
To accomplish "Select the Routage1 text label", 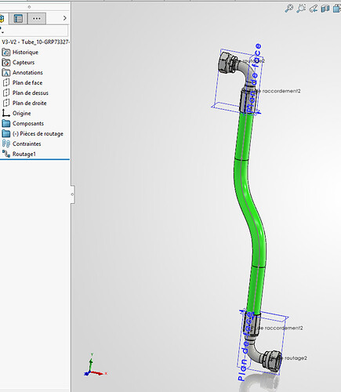I will [x=24, y=154].
